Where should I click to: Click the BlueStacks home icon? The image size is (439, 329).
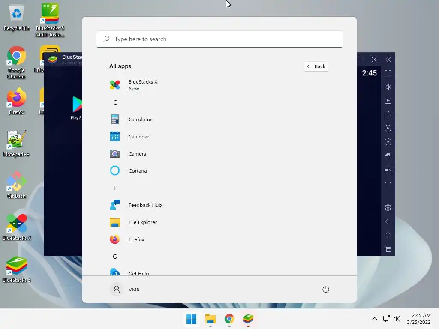pyautogui.click(x=388, y=235)
